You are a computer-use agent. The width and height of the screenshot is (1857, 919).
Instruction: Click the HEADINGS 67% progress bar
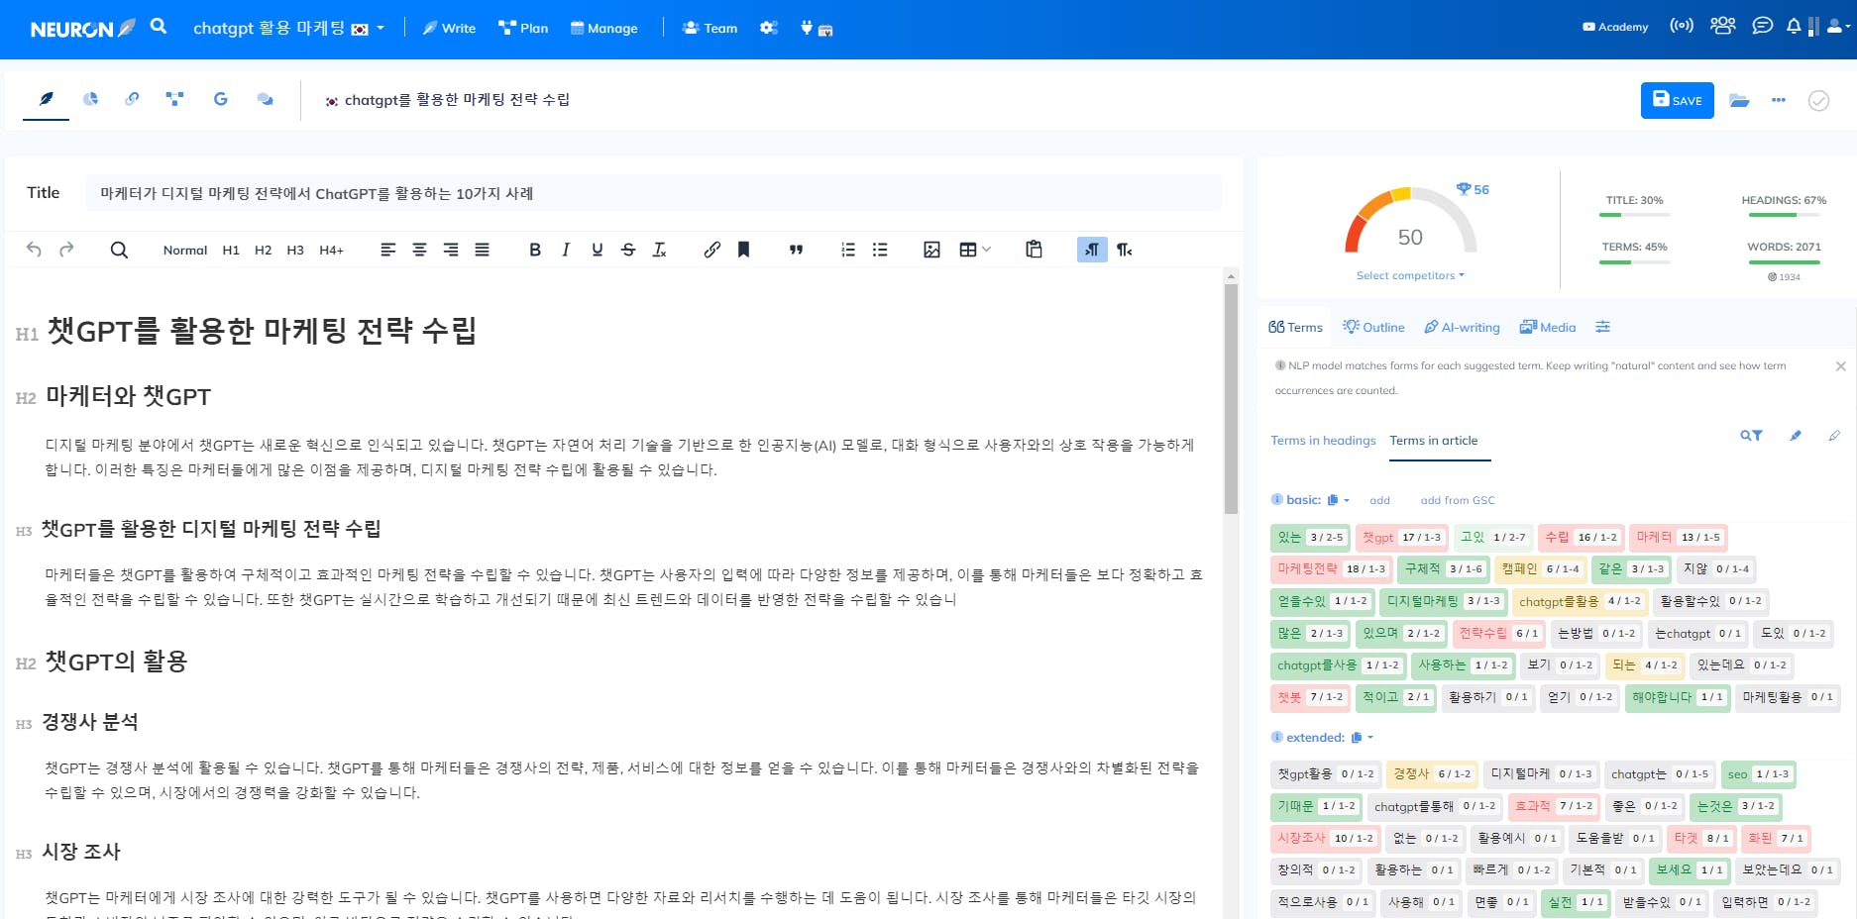pos(1784,215)
